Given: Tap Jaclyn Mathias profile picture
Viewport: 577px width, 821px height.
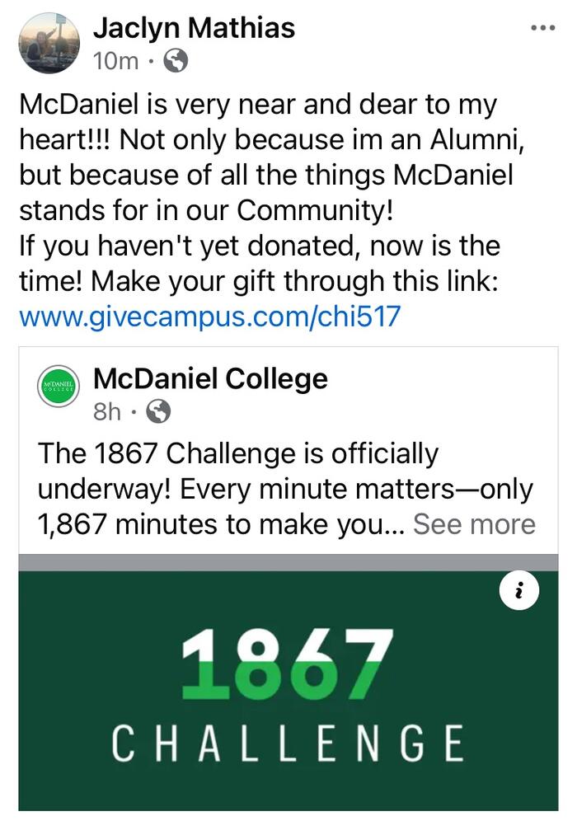Looking at the screenshot, I should pyautogui.click(x=49, y=43).
